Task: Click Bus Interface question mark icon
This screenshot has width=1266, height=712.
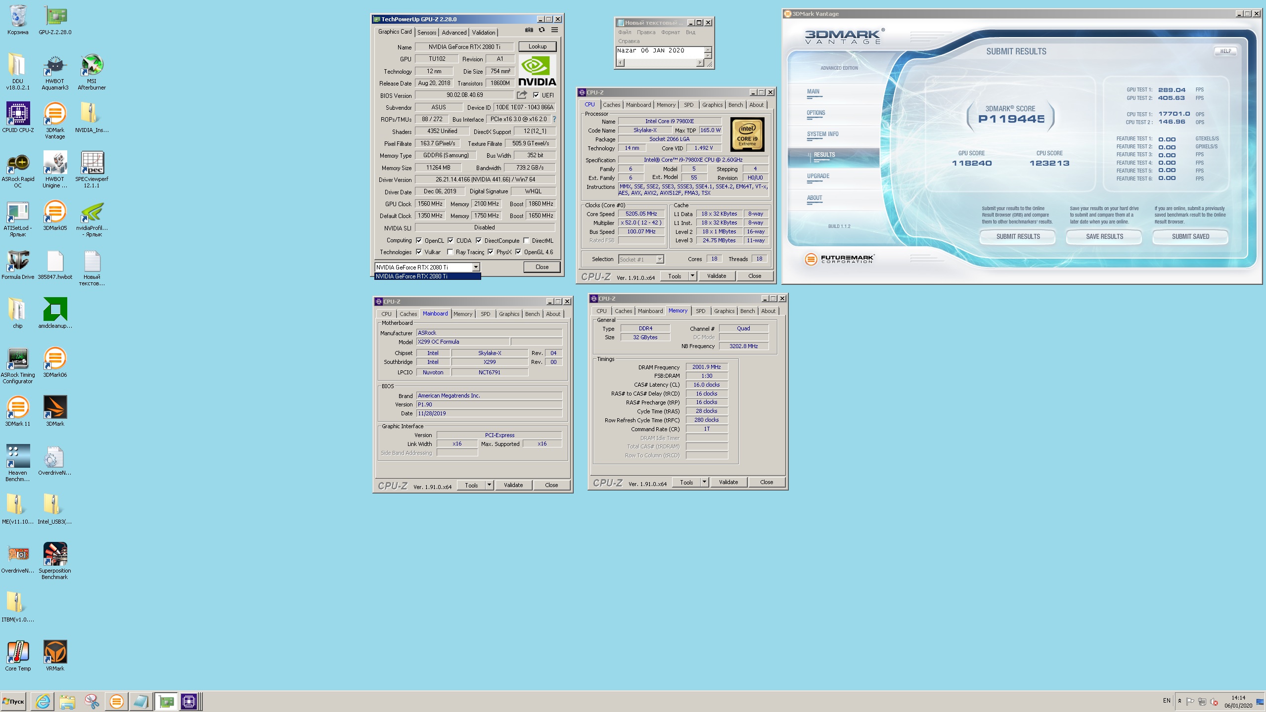Action: pyautogui.click(x=554, y=119)
